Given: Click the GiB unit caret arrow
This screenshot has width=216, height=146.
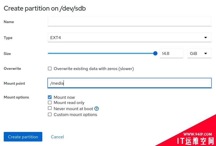Looking at the screenshot, I should pyautogui.click(x=206, y=53).
